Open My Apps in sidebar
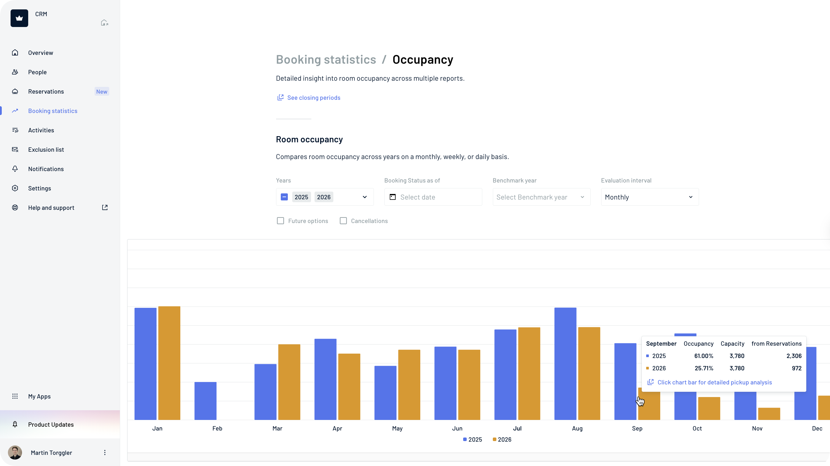The width and height of the screenshot is (830, 466). 60,396
